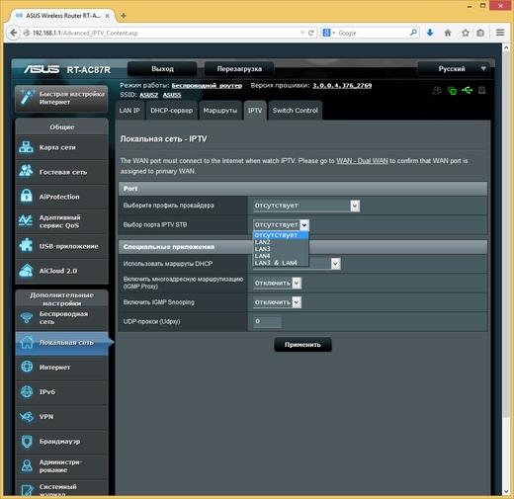Click search magnifier icon in search box

tap(413, 33)
